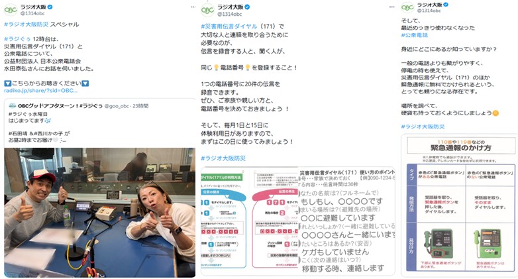
Task: Click the @1314obc handle in the first tweet
Action: 32,13
